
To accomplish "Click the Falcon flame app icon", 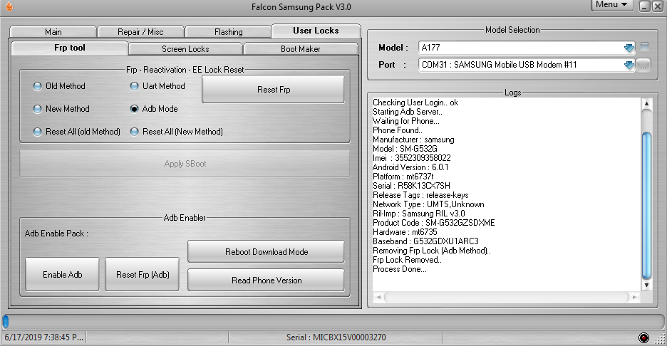I will click(x=9, y=6).
